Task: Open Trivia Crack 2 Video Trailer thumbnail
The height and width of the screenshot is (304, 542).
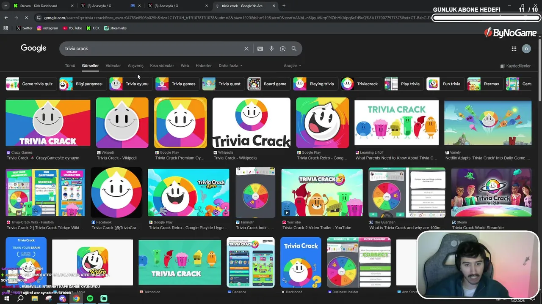Action: (322, 193)
